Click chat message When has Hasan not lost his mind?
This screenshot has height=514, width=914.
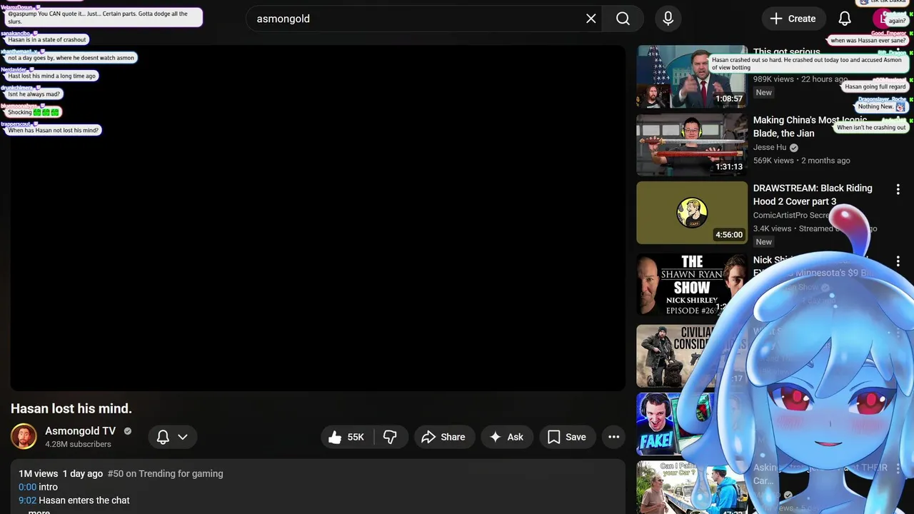point(54,131)
